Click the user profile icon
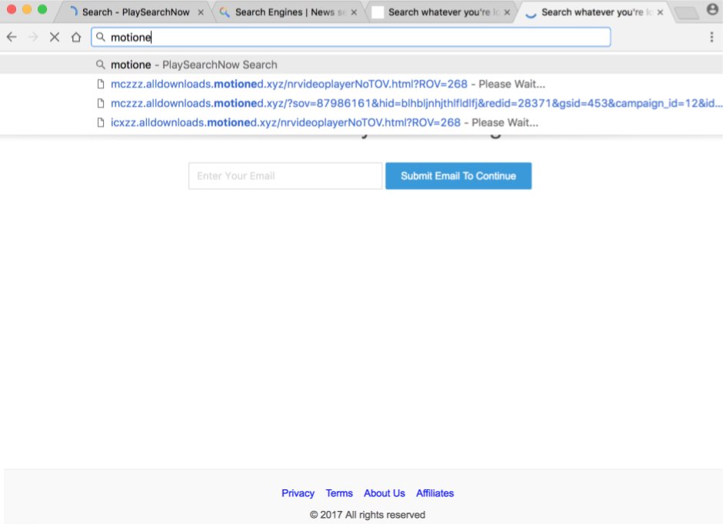The height and width of the screenshot is (524, 723). (711, 11)
